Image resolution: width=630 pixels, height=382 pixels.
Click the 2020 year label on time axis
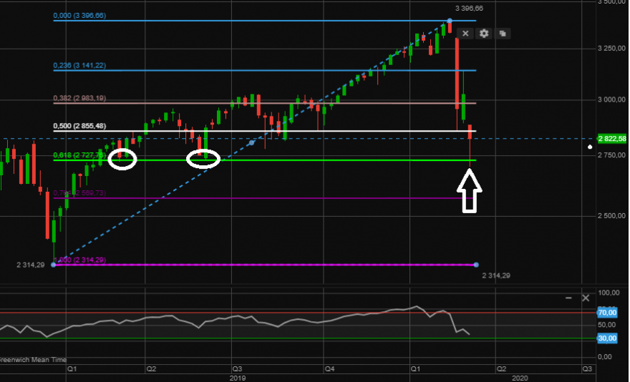click(520, 378)
